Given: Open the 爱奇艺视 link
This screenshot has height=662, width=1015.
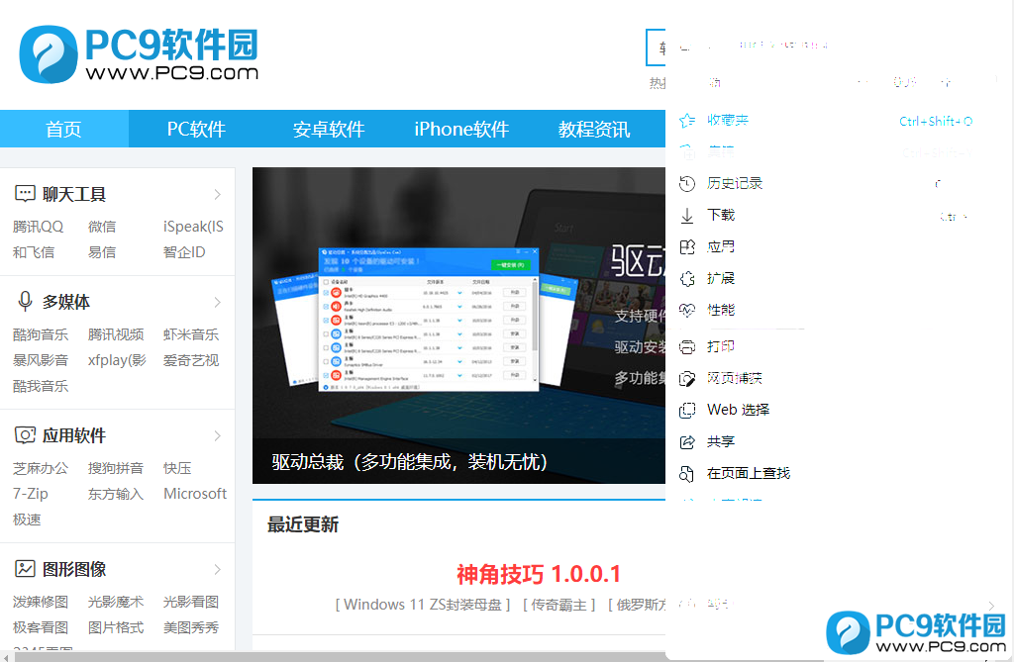Looking at the screenshot, I should 191,360.
